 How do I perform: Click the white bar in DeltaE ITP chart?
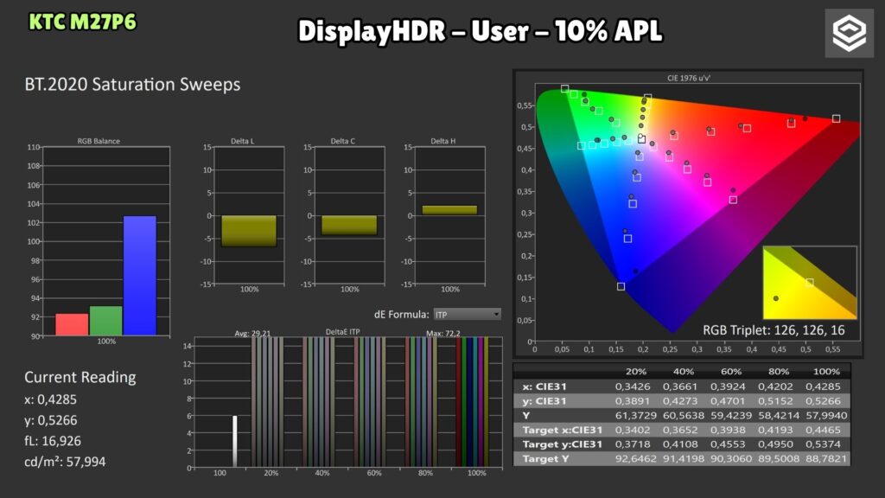click(235, 442)
